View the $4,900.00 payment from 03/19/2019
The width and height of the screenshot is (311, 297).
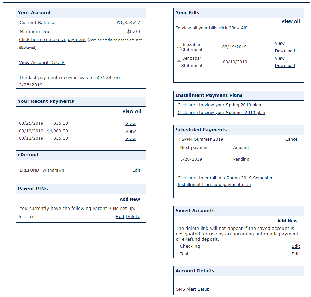pos(130,131)
